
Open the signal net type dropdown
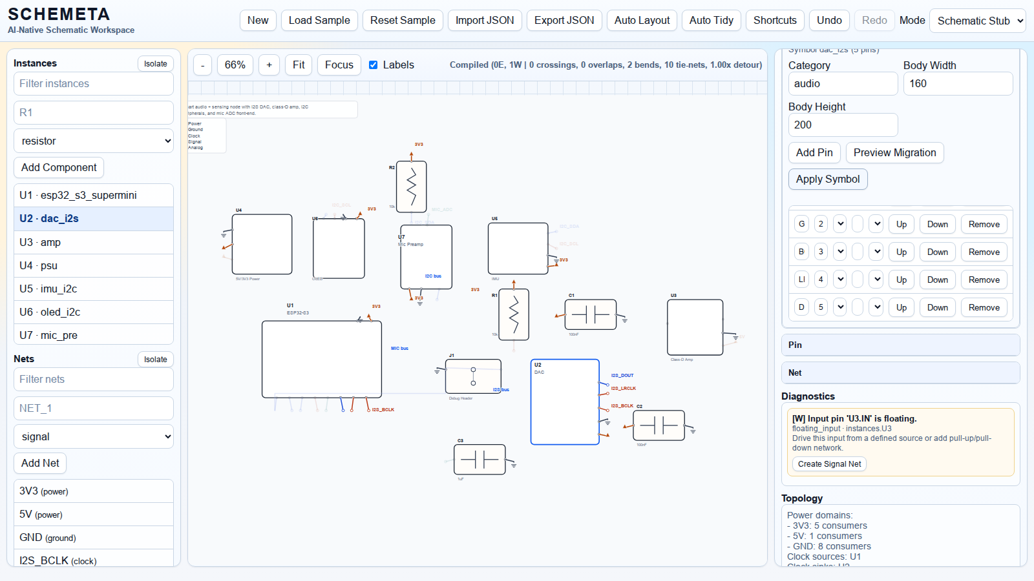click(94, 436)
